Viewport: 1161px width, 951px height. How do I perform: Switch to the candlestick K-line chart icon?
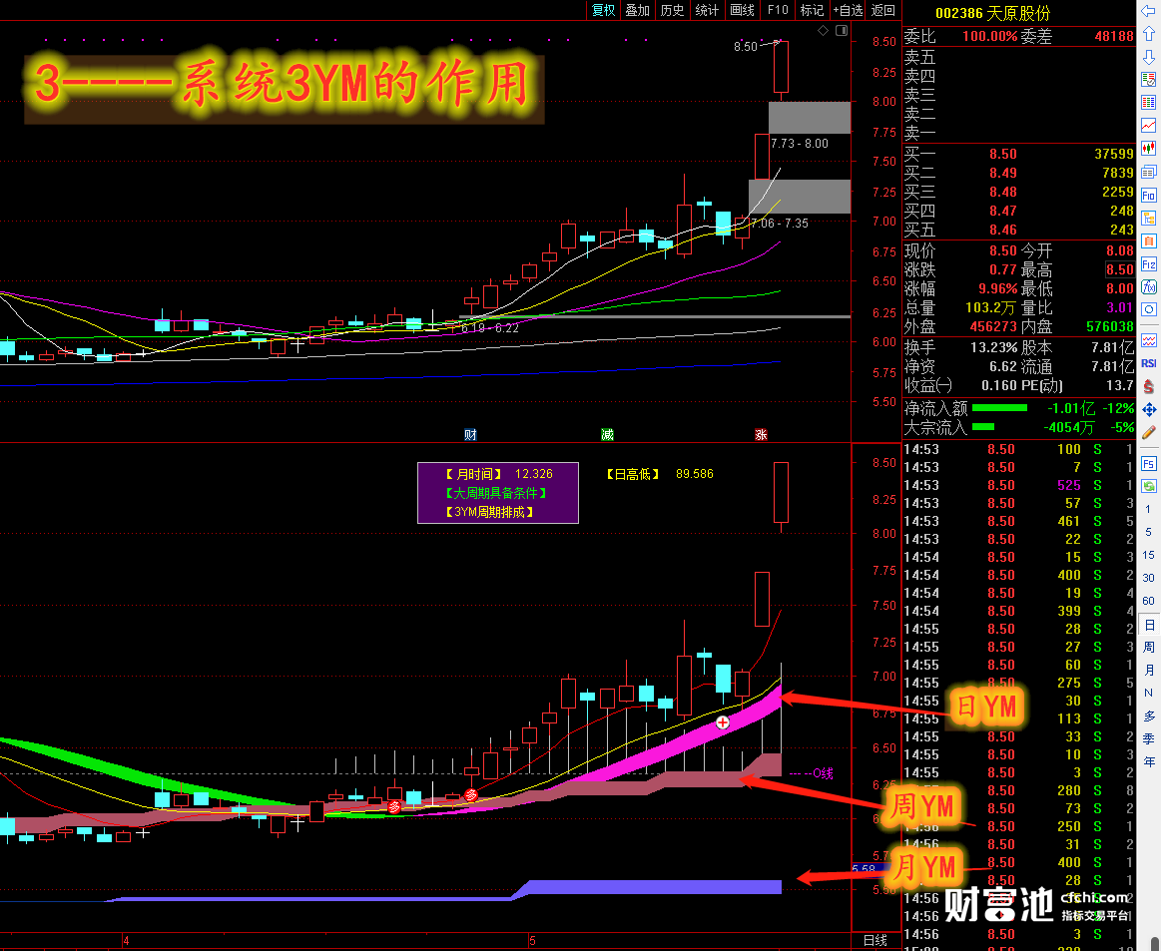click(x=1148, y=148)
